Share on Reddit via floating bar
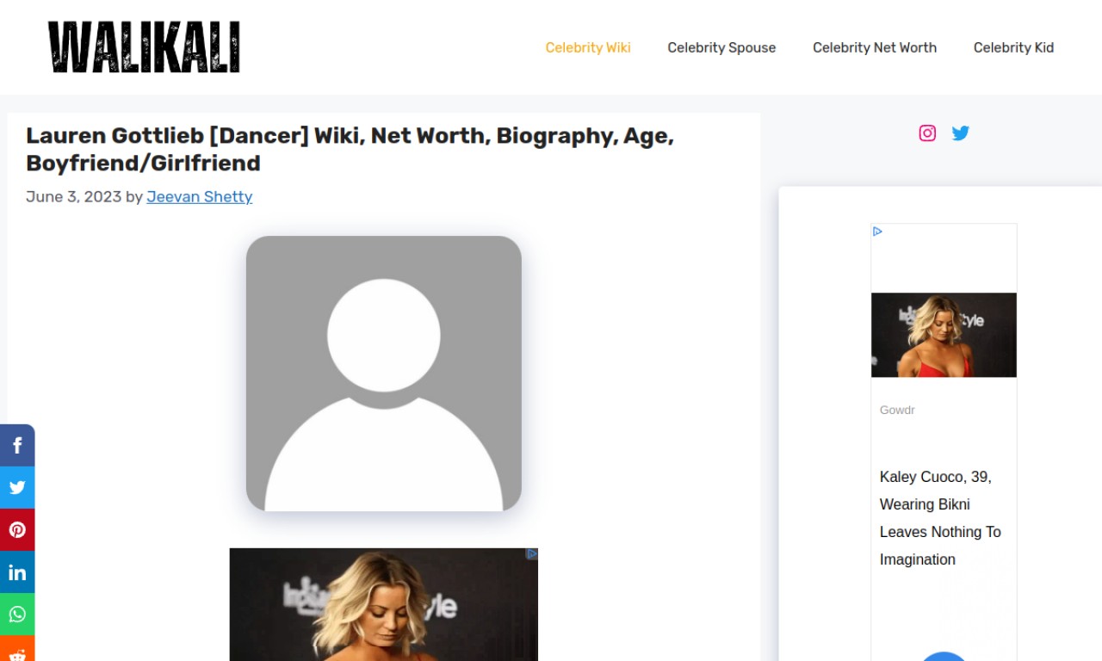Viewport: 1102px width, 661px height. point(17,649)
